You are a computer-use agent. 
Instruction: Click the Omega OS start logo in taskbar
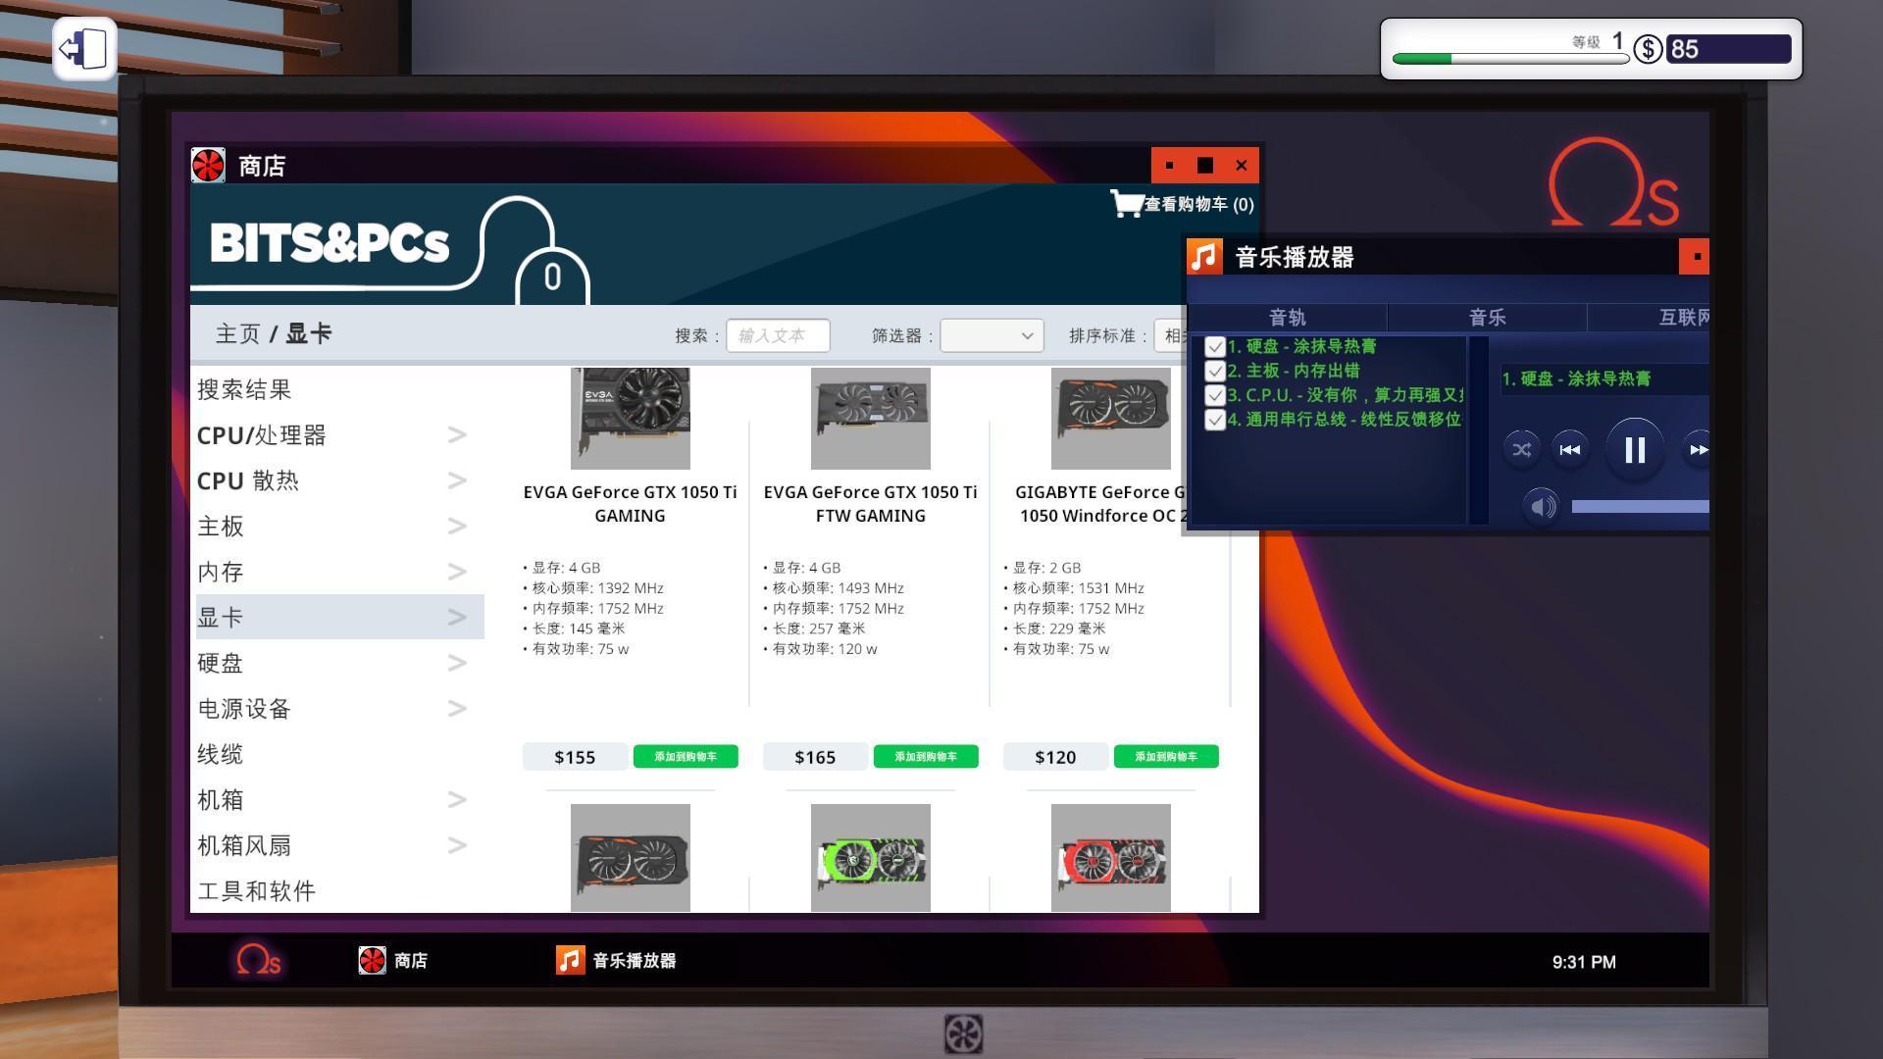coord(258,960)
